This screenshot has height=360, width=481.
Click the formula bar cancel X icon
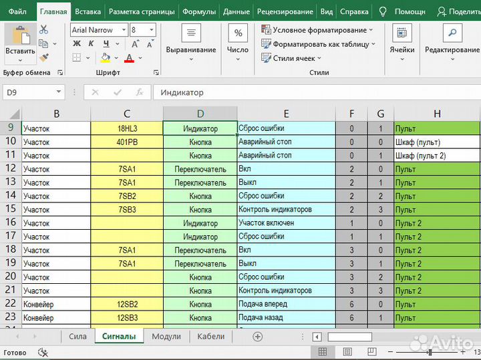coord(95,92)
